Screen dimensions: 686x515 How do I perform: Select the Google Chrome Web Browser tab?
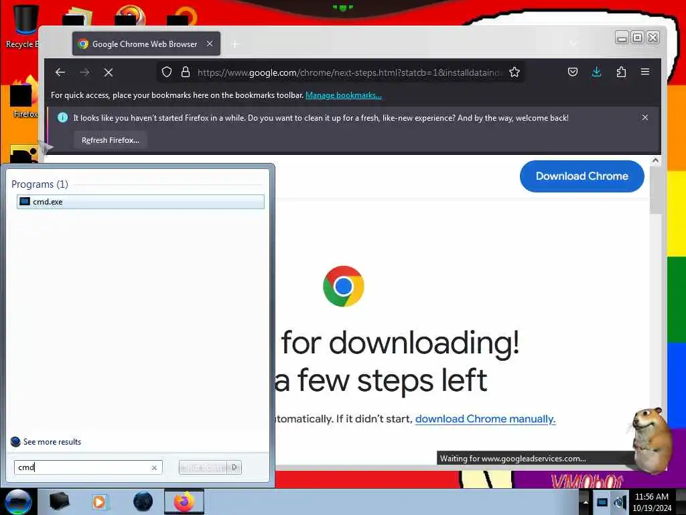click(x=146, y=44)
